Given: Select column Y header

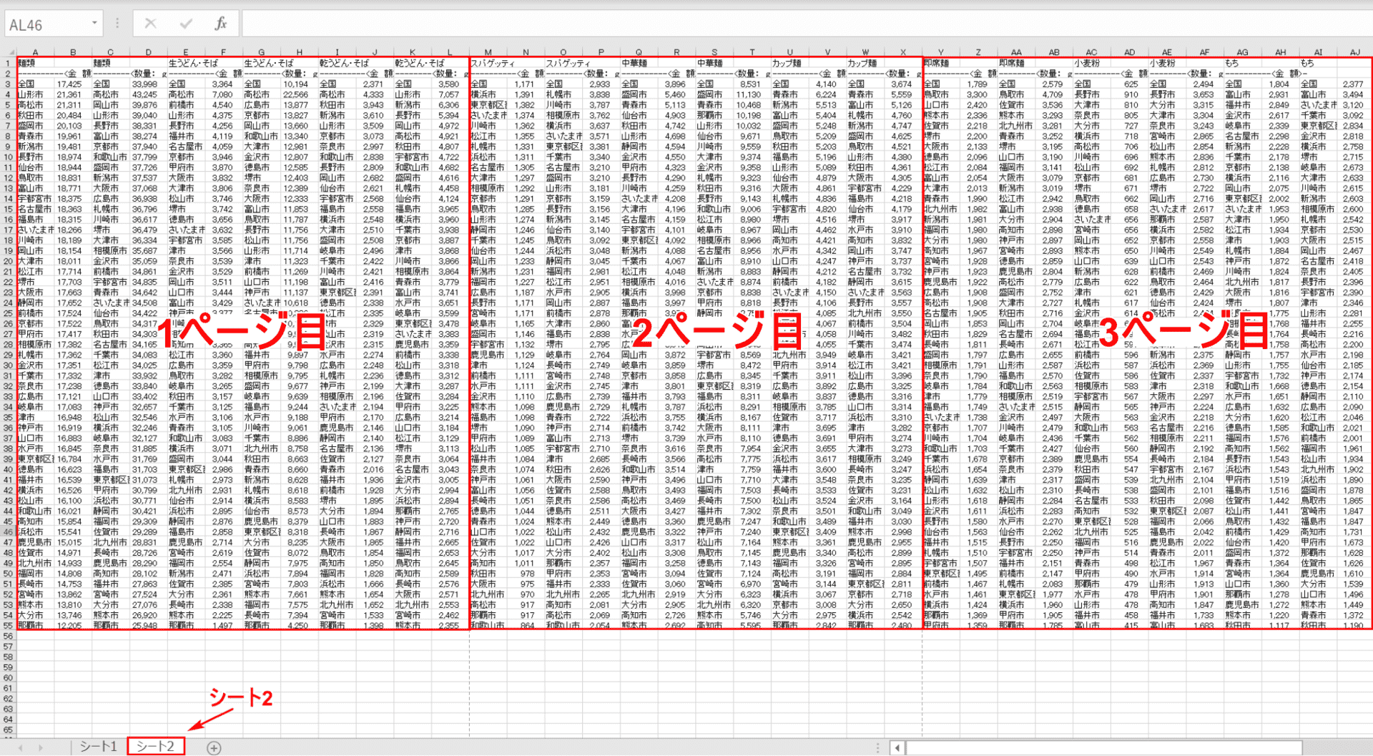Looking at the screenshot, I should click(x=940, y=52).
